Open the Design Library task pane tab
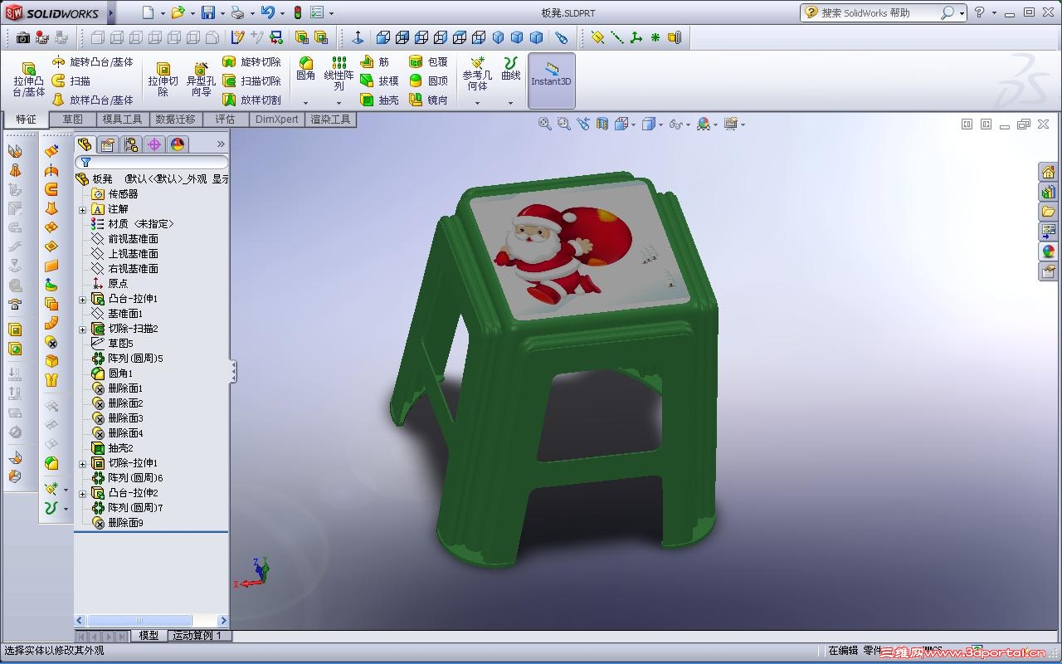The height and width of the screenshot is (664, 1062). (x=1049, y=192)
